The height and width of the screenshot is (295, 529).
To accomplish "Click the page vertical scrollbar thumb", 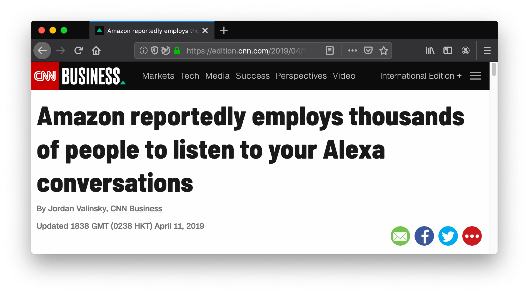I will (x=494, y=69).
